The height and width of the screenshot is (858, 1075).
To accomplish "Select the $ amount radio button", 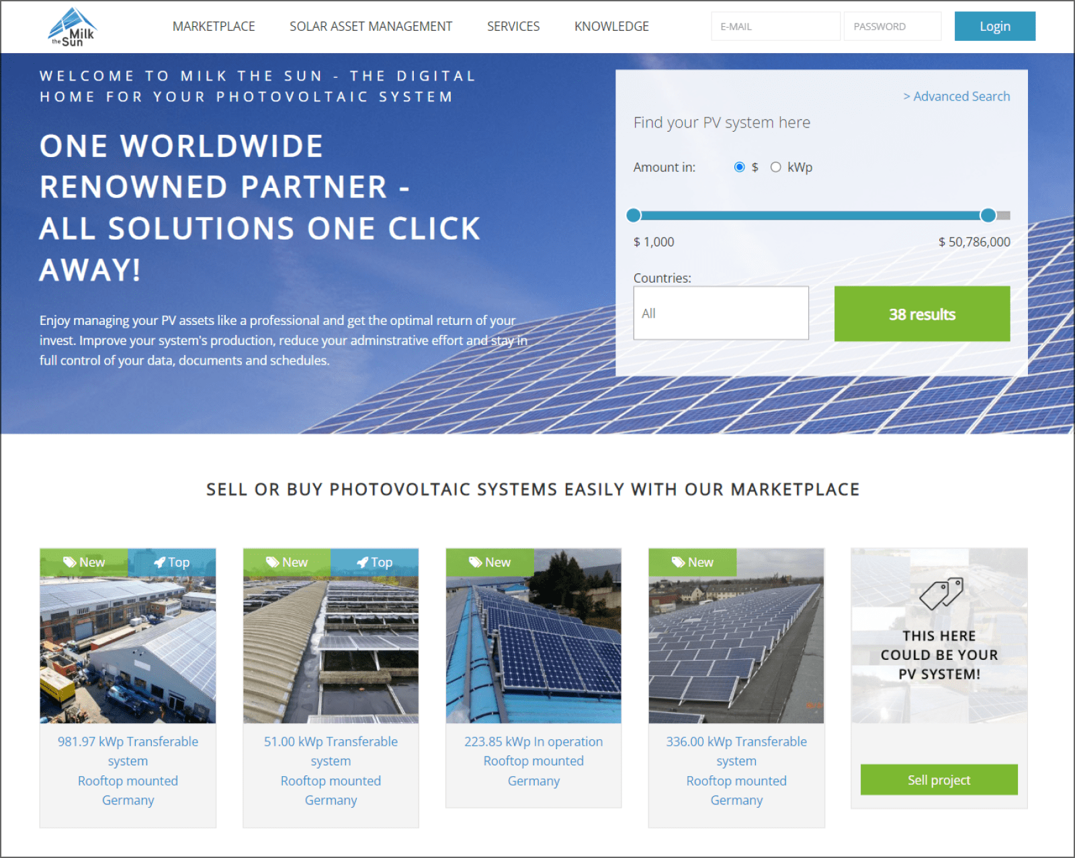I will [739, 167].
